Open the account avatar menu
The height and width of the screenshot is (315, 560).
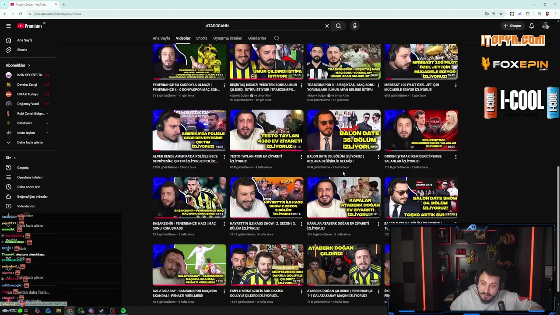(546, 26)
